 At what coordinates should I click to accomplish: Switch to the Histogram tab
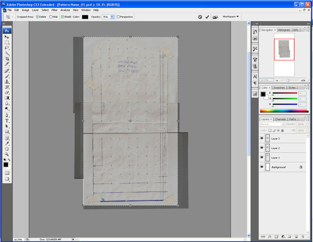pos(284,30)
